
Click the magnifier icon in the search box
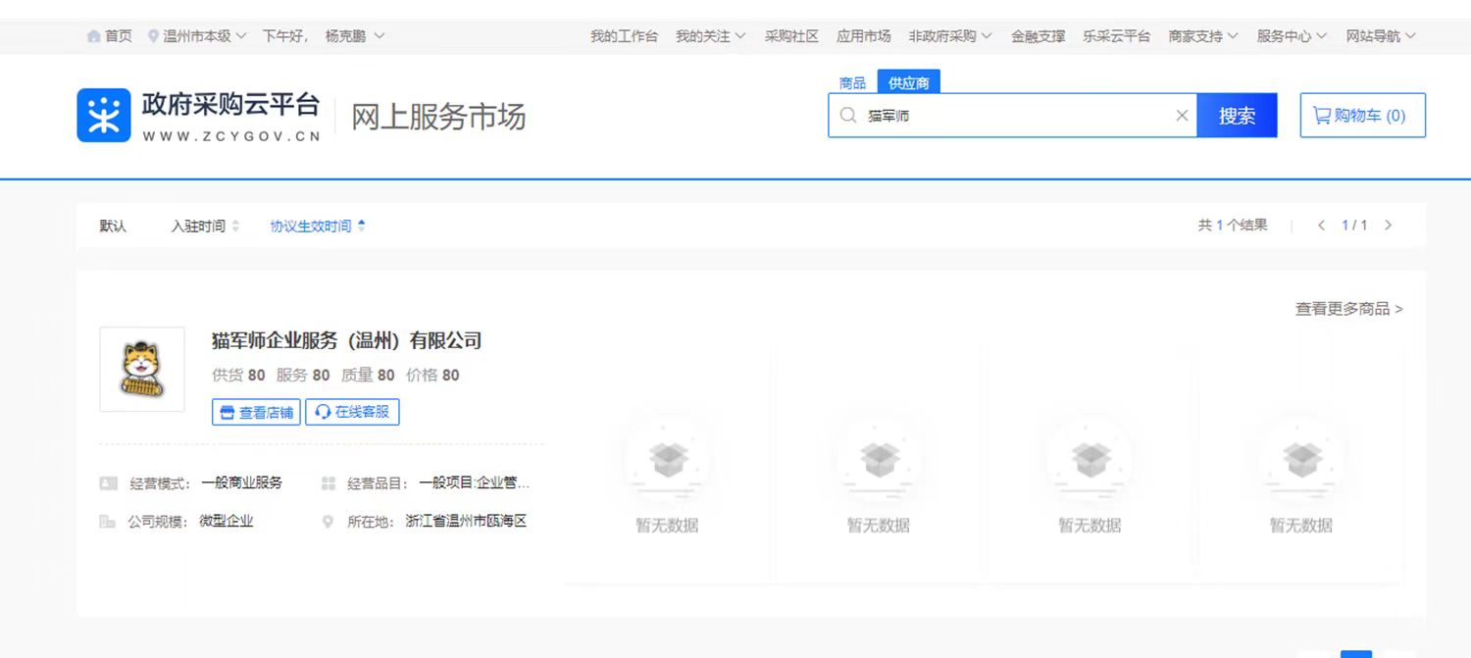(848, 116)
